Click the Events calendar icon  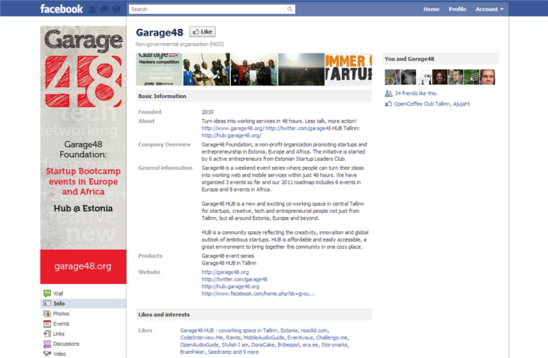click(47, 324)
